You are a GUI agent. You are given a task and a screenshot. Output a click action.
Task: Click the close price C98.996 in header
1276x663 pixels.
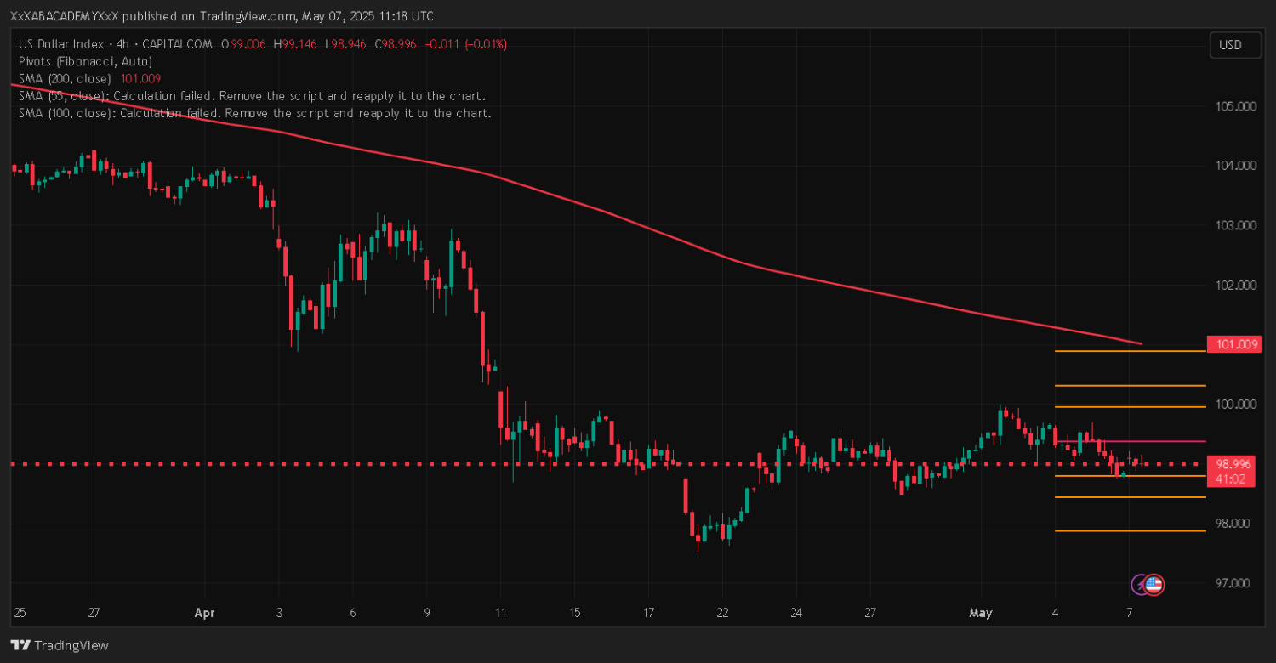(x=395, y=44)
